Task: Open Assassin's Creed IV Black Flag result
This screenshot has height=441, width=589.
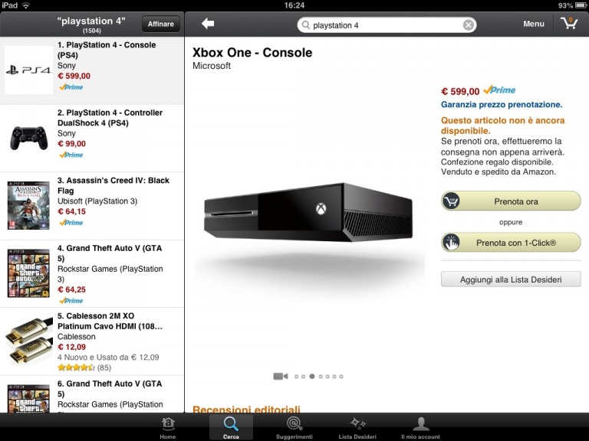Action: pyautogui.click(x=92, y=206)
